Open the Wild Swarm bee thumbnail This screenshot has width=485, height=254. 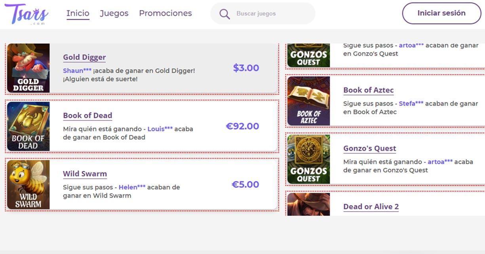pyautogui.click(x=29, y=184)
